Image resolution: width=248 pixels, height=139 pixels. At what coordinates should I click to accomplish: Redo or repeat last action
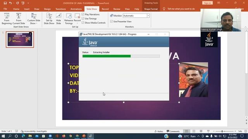pos(17,3)
